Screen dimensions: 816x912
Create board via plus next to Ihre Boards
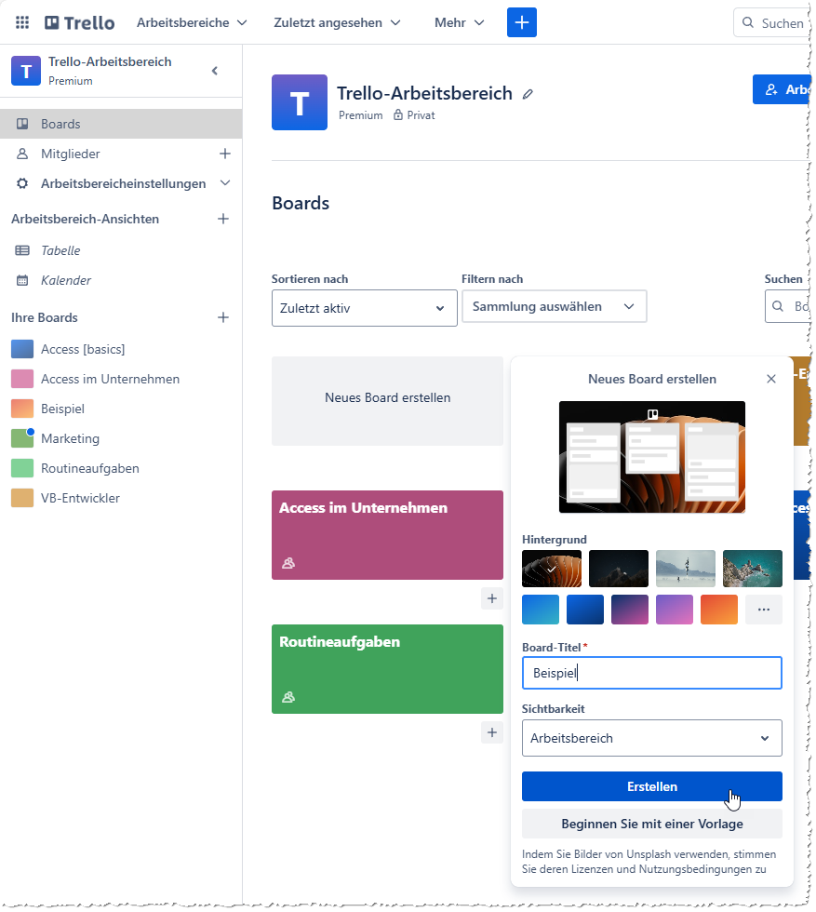coord(223,316)
